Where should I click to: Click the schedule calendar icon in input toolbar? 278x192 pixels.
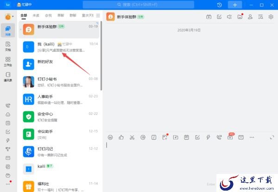[186, 137]
